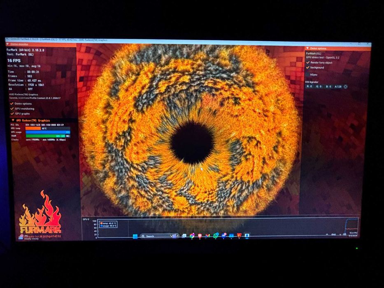Open the weather widget Mostly cloudy
Screen dimensions: 384x288
pos(29,237)
